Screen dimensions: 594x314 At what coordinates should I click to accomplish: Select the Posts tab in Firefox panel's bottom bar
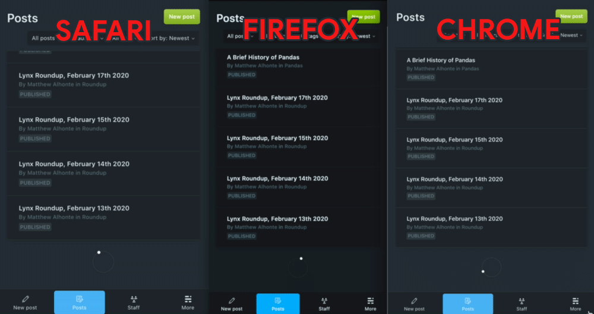pyautogui.click(x=278, y=304)
